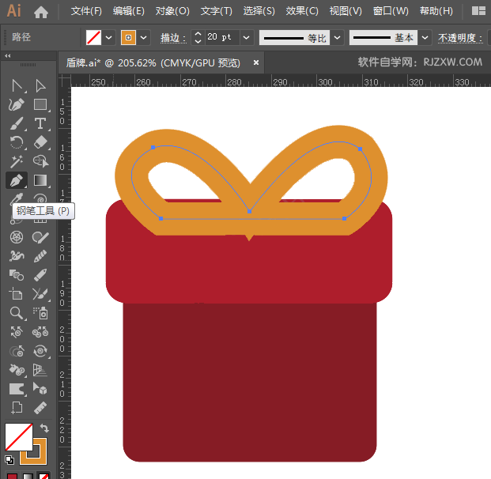Pick the Paintbrush tool
Image resolution: width=491 pixels, height=479 pixels.
17,123
